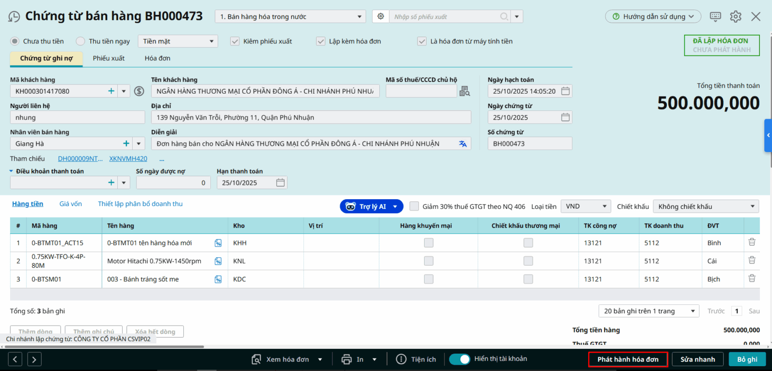Open reference link XKNVMH420
This screenshot has width=772, height=371.
128,159
